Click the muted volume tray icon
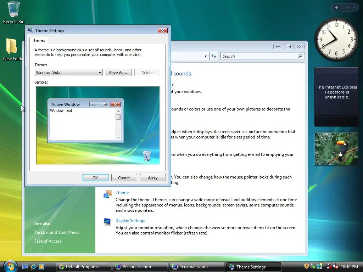Image resolution: width=363 pixels, height=272 pixels. click(x=335, y=266)
